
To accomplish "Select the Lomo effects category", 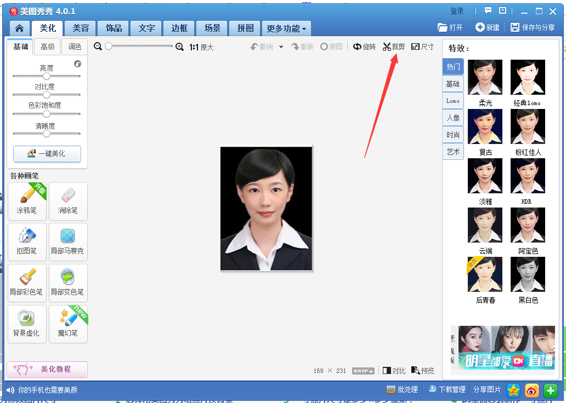I will (x=453, y=101).
